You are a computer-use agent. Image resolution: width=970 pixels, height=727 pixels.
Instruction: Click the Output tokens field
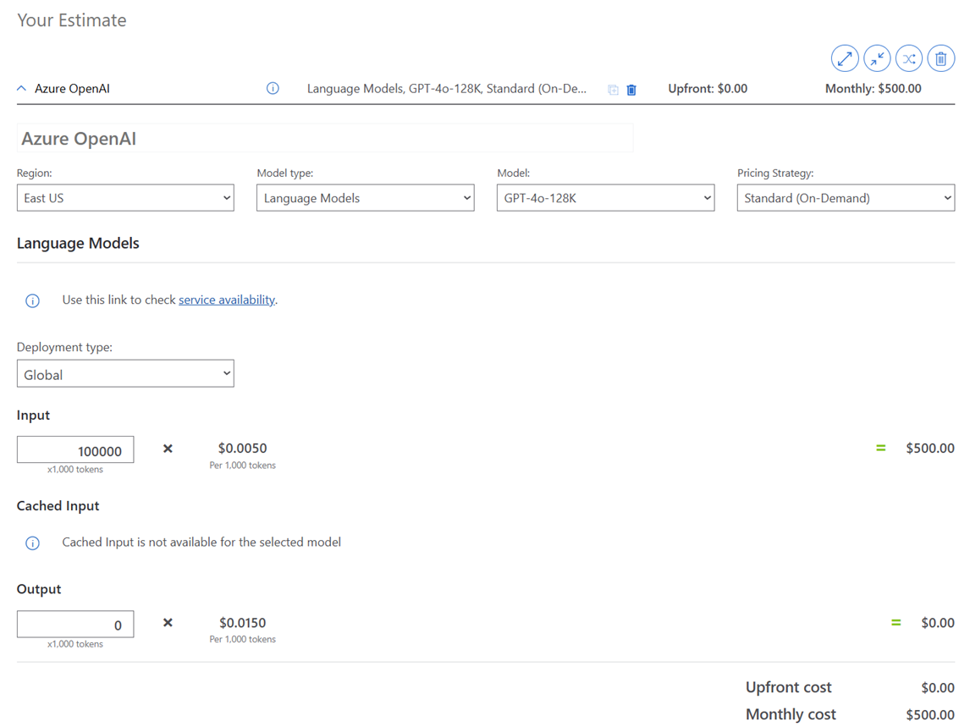[75, 625]
